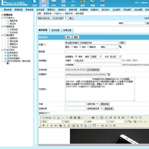Image resolution: width=149 pixels, height=149 pixels.
Task: Click 提交 beside the refresh dropdown
Action: tap(71, 18)
